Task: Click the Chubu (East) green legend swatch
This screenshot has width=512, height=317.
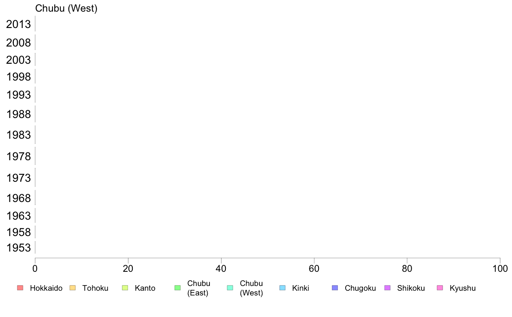Action: point(178,288)
